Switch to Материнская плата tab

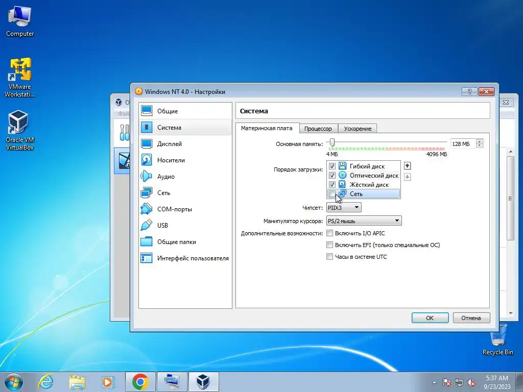tap(267, 128)
